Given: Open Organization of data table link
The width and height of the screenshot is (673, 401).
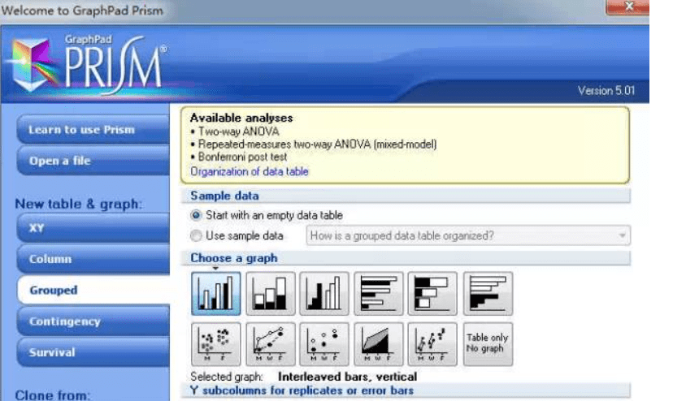Looking at the screenshot, I should click(250, 171).
